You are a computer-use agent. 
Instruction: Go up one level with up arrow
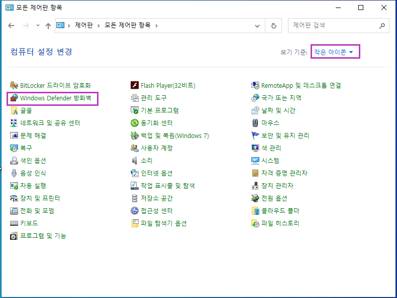coord(48,26)
